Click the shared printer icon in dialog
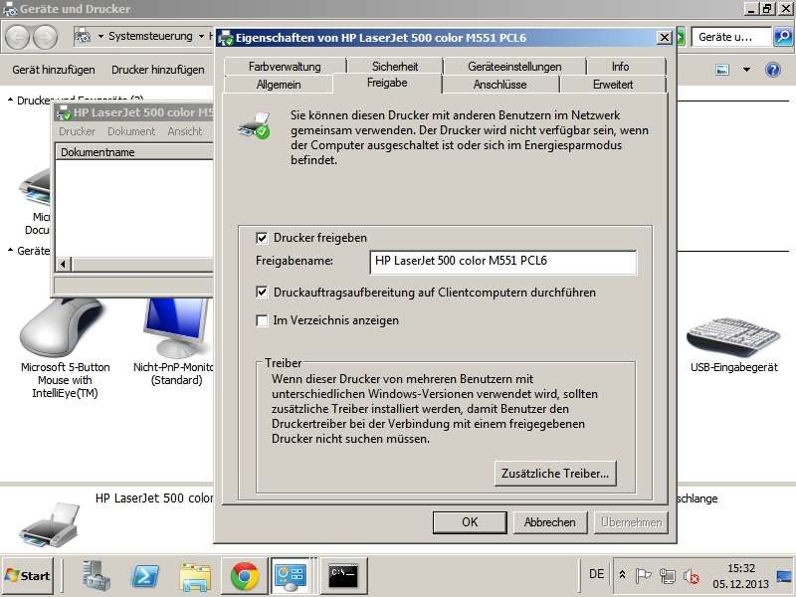Image resolution: width=796 pixels, height=597 pixels. pos(255,126)
